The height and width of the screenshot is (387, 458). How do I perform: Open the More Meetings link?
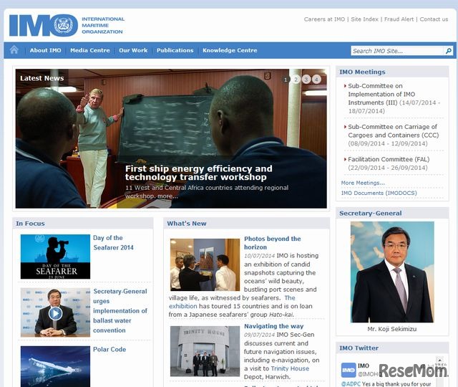363,183
